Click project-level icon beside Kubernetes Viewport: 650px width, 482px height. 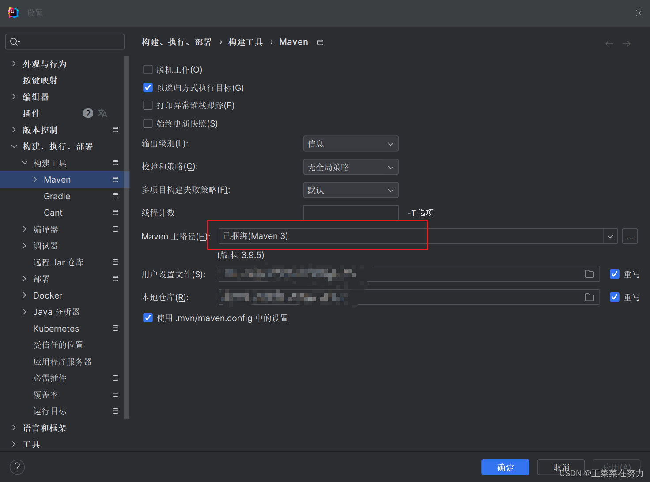(x=116, y=328)
